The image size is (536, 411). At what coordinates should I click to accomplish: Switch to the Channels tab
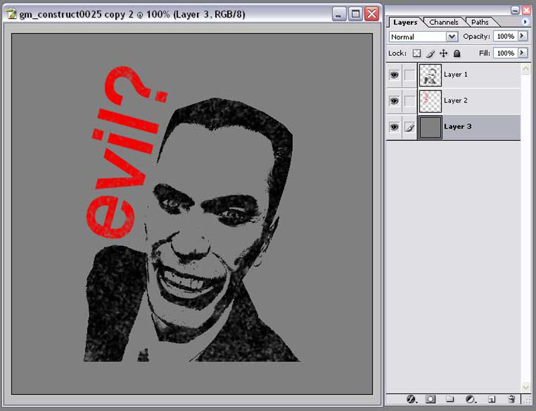(444, 22)
